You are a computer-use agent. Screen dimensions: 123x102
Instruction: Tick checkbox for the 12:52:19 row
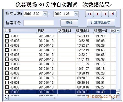[x=7, y=50]
